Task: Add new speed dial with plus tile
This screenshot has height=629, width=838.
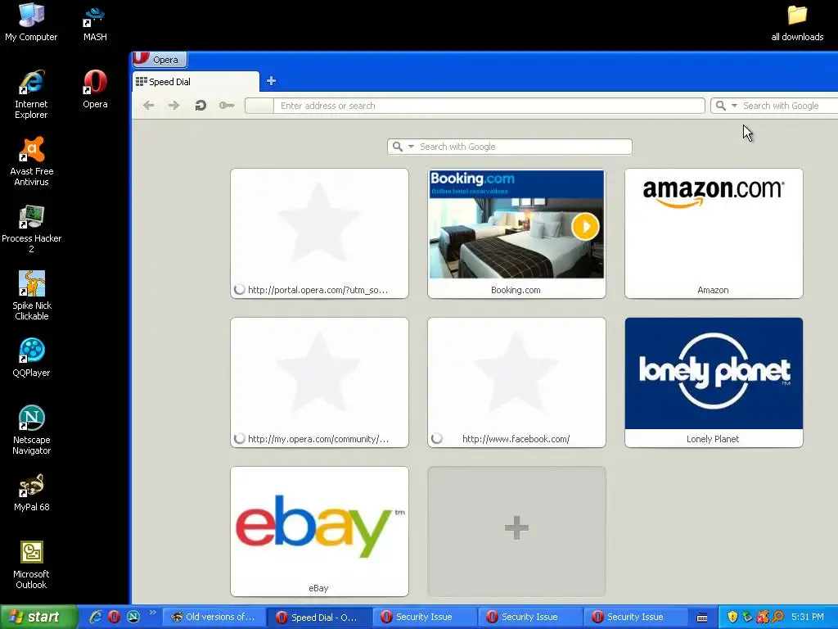Action: (517, 532)
